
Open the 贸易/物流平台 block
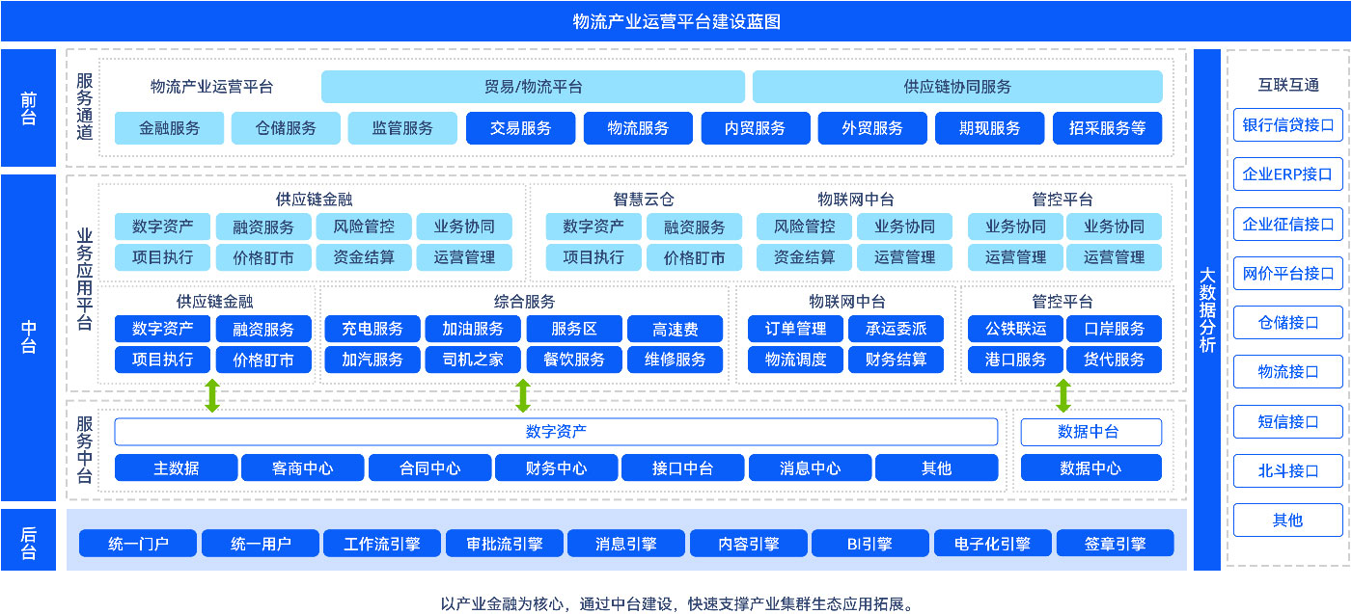click(x=533, y=87)
